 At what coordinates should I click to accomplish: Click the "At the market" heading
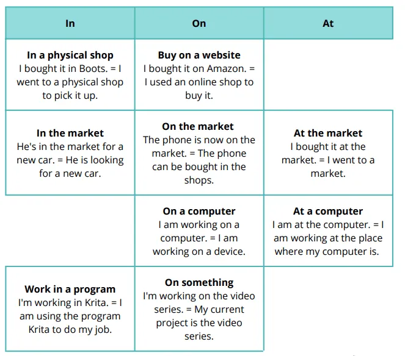[328, 133]
